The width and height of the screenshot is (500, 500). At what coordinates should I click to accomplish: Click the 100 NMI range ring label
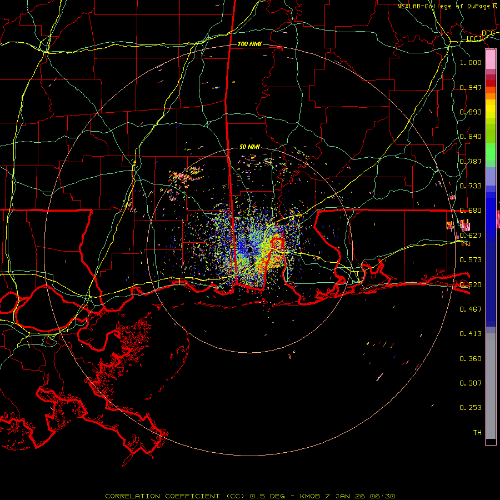[x=249, y=44]
